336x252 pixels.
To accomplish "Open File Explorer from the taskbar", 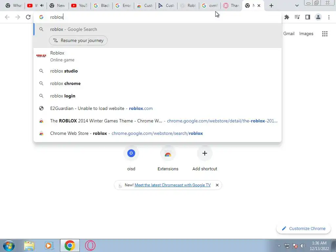I will tap(29, 245).
